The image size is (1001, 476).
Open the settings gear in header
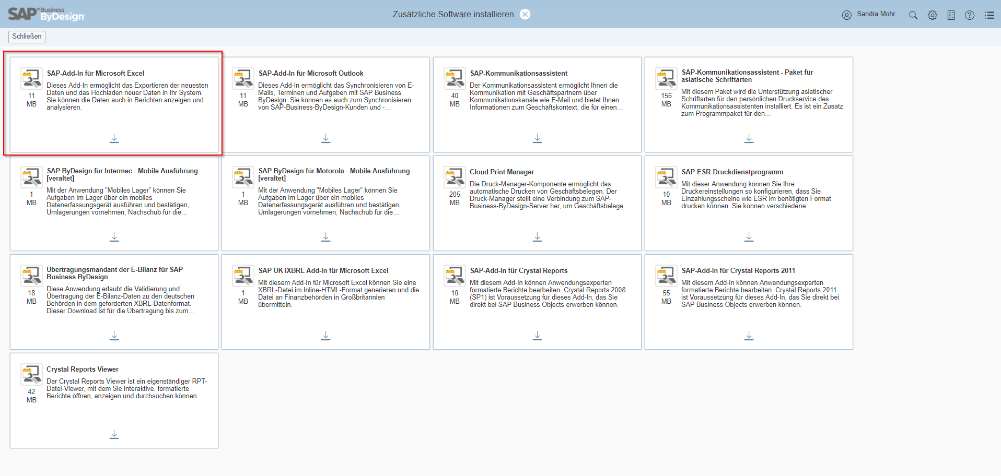(933, 15)
